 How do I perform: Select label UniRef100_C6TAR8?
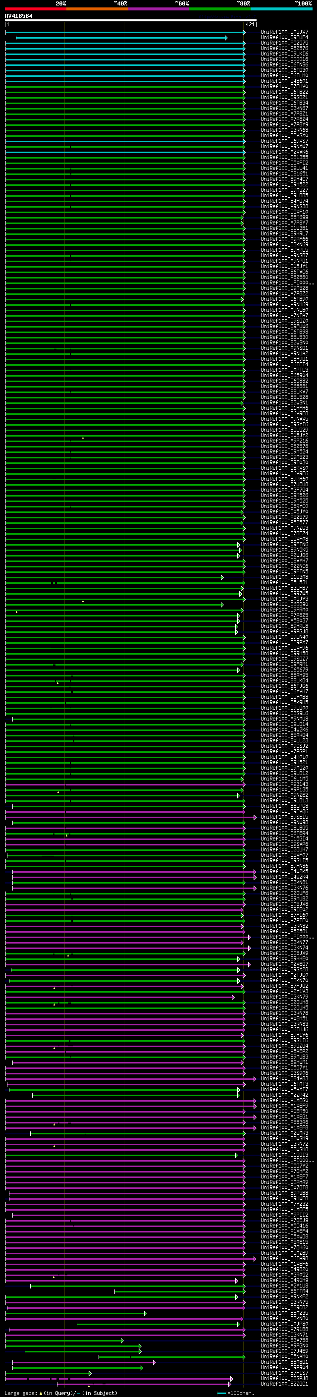click(x=284, y=1259)
